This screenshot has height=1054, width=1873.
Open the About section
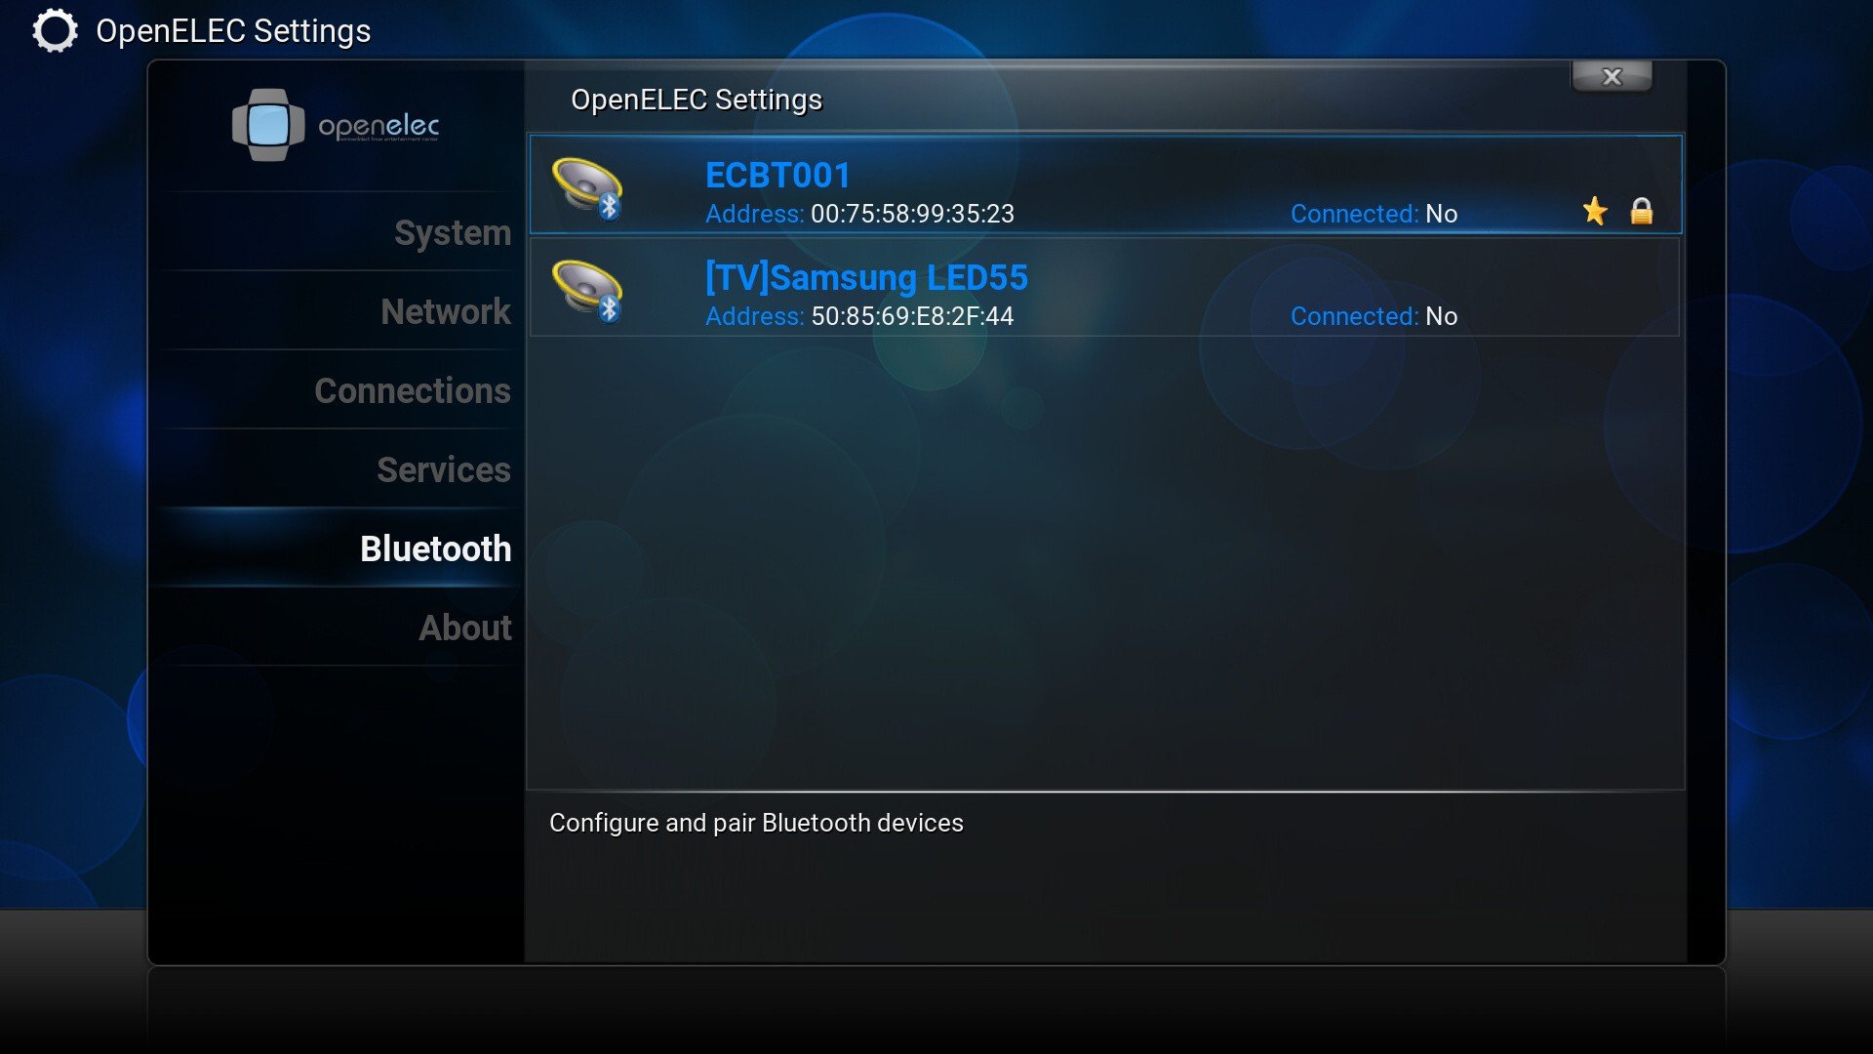[x=465, y=628]
